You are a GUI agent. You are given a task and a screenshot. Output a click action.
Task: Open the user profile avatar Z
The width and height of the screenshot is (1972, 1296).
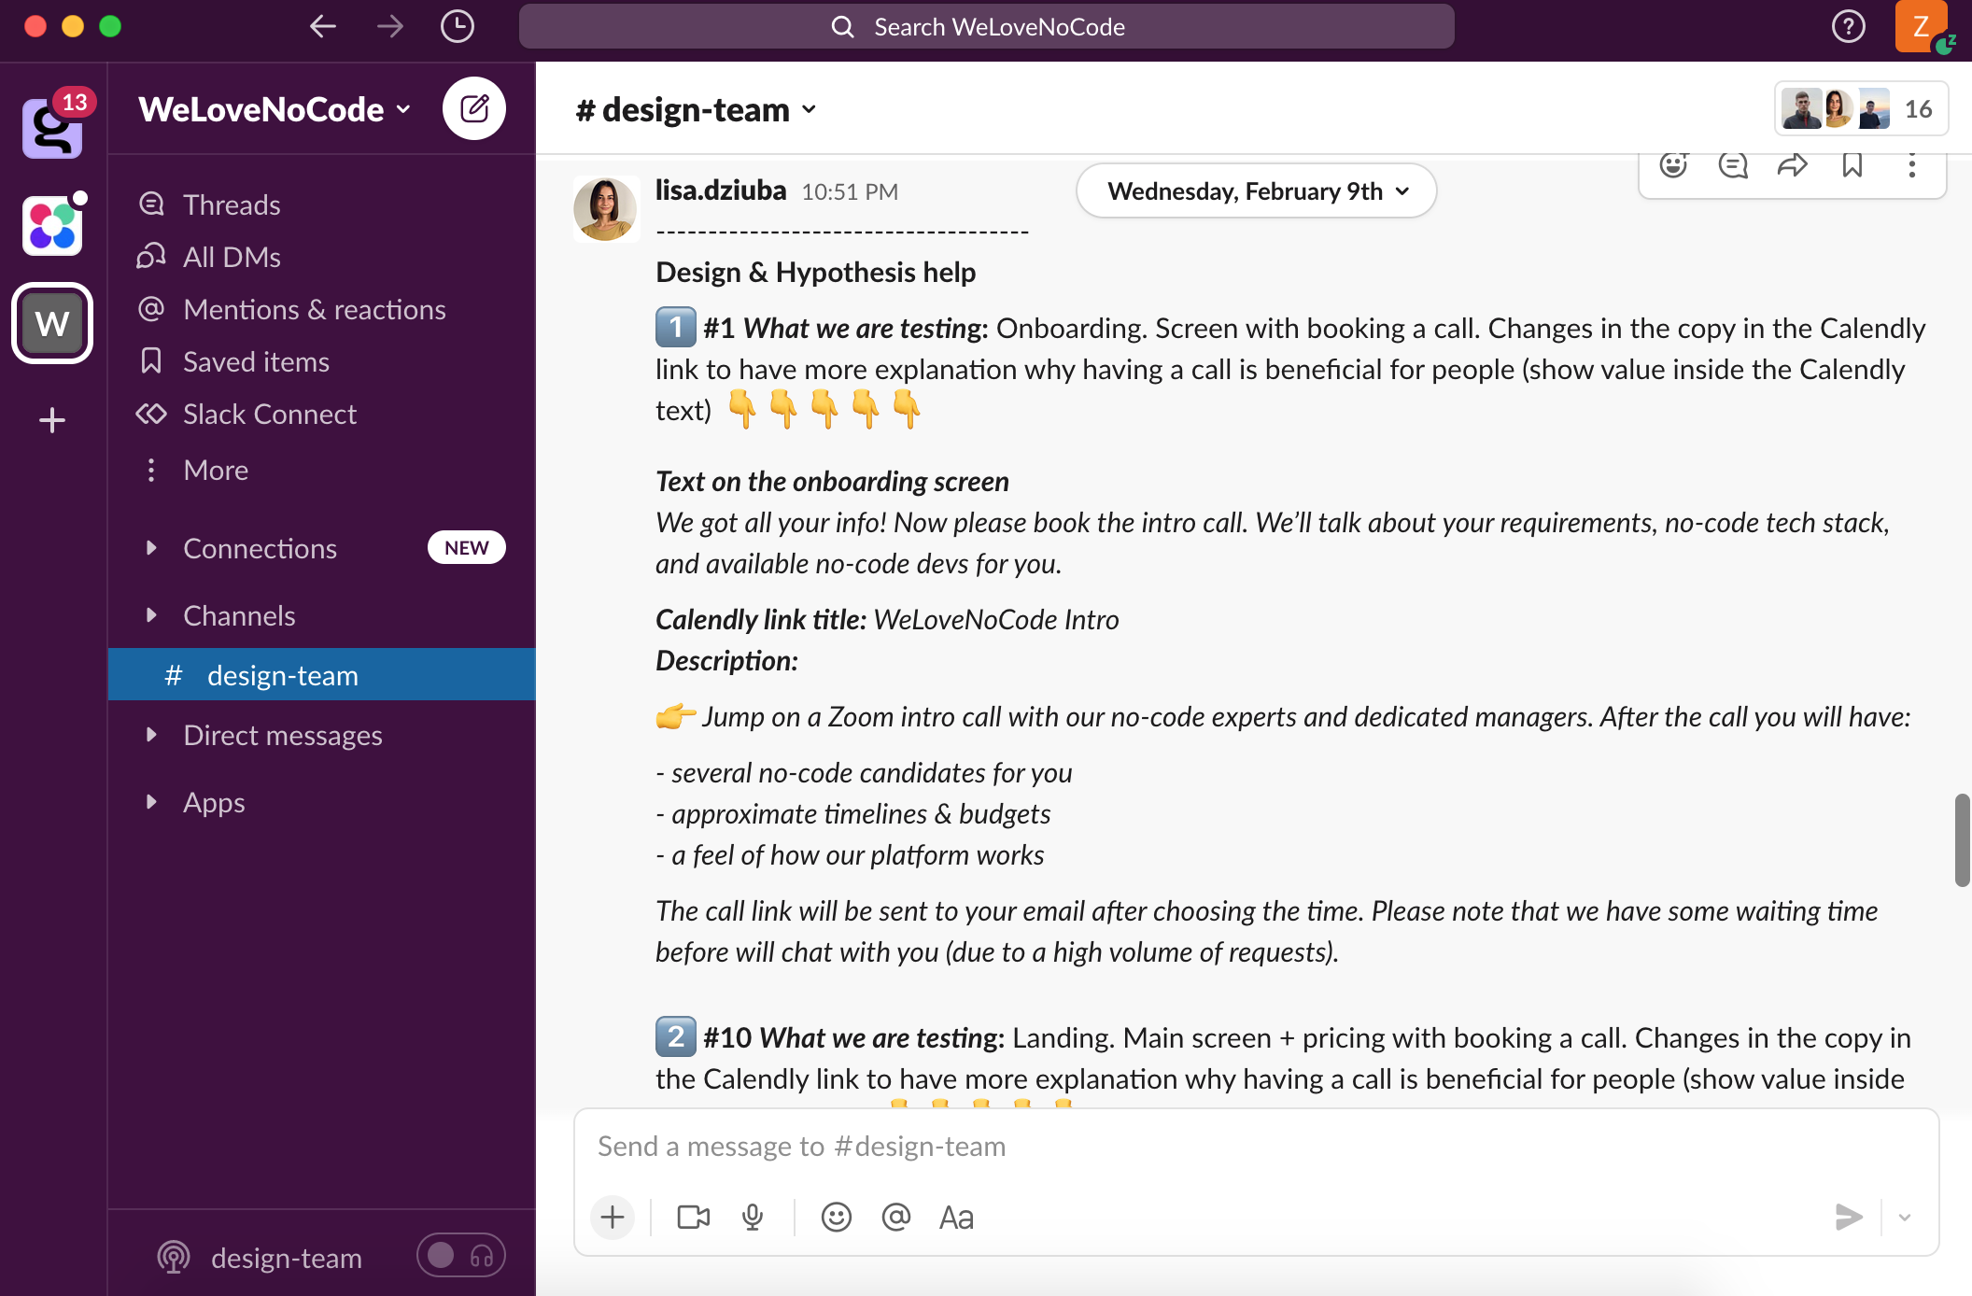click(1921, 26)
